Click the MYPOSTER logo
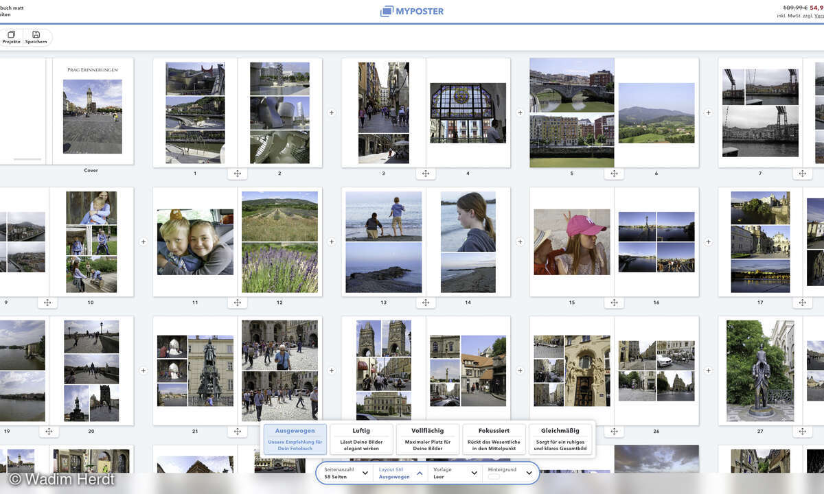 click(x=411, y=11)
